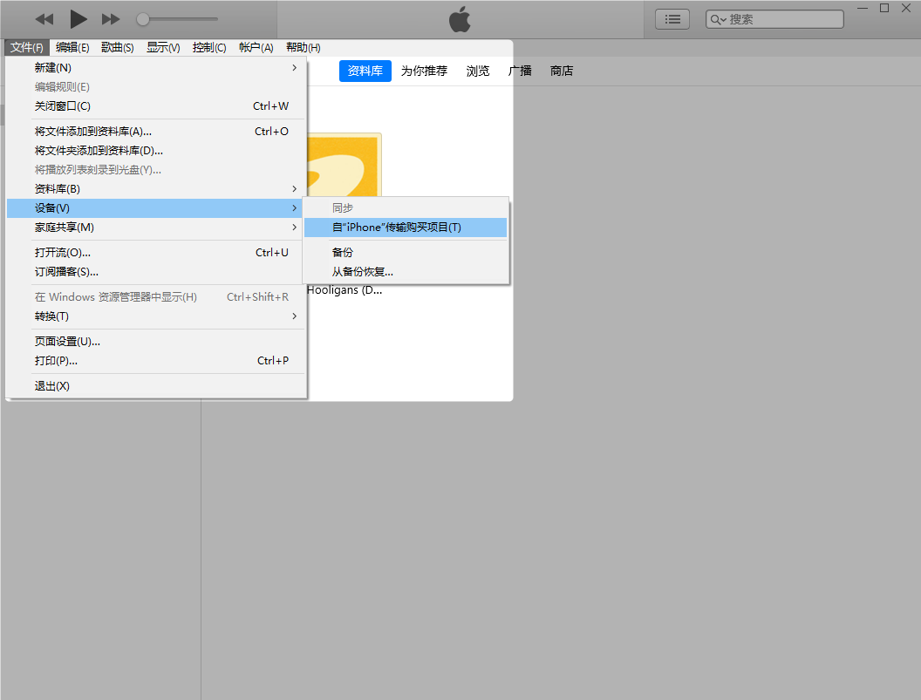Choose 退出(X) to quit iTunes
Screen dimensions: 921x700
156,386
